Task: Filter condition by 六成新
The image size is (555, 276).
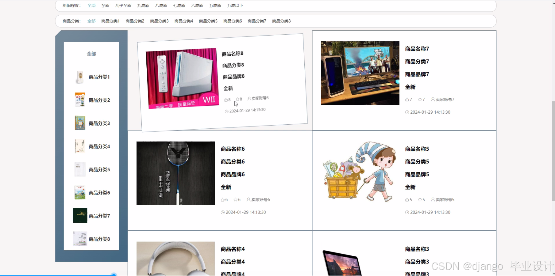Action: [x=197, y=6]
